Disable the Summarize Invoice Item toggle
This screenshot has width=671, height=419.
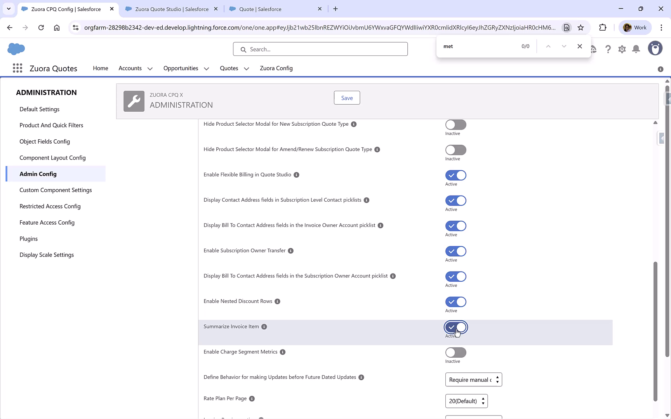click(455, 327)
